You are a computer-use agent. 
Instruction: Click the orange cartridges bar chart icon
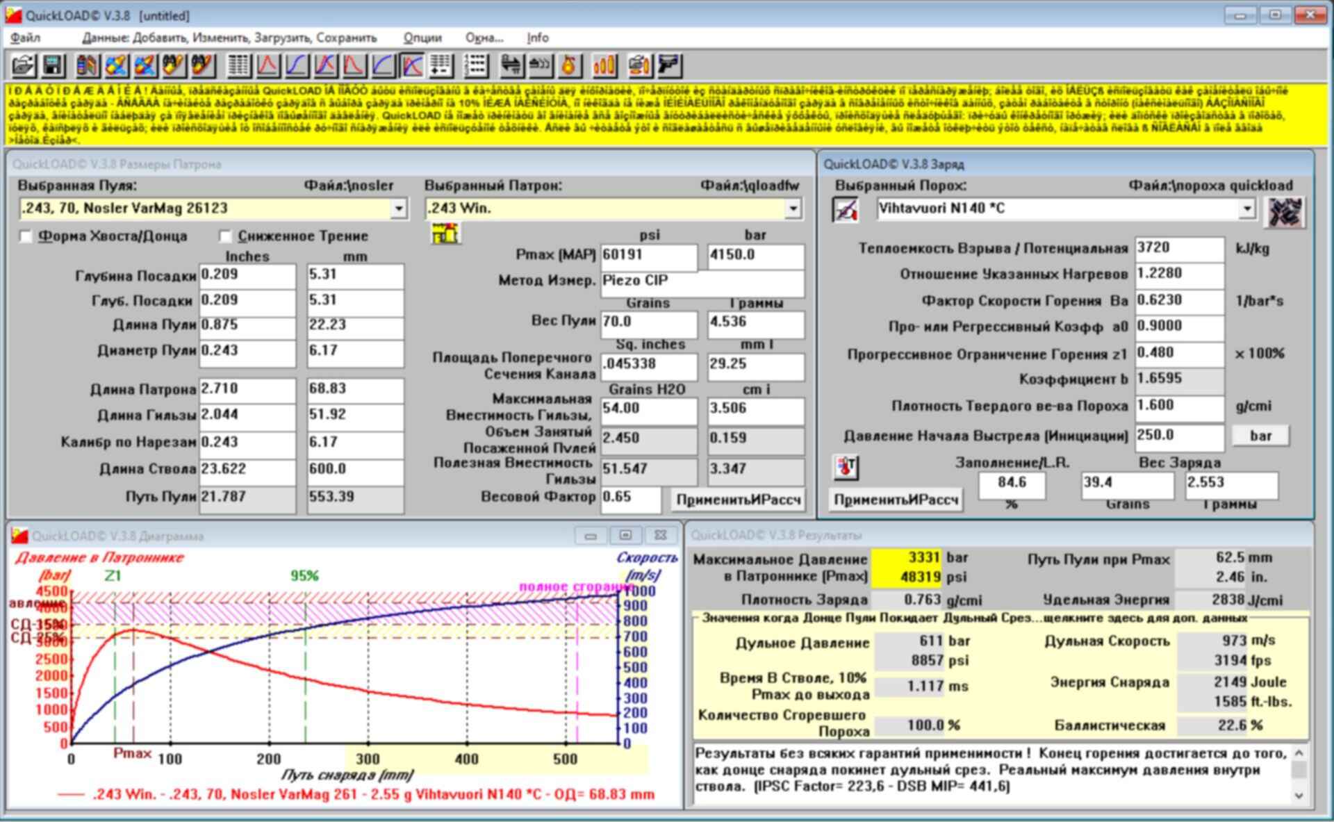(x=604, y=65)
